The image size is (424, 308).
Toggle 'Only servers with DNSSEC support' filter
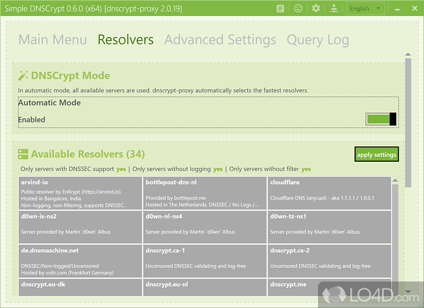pos(121,169)
